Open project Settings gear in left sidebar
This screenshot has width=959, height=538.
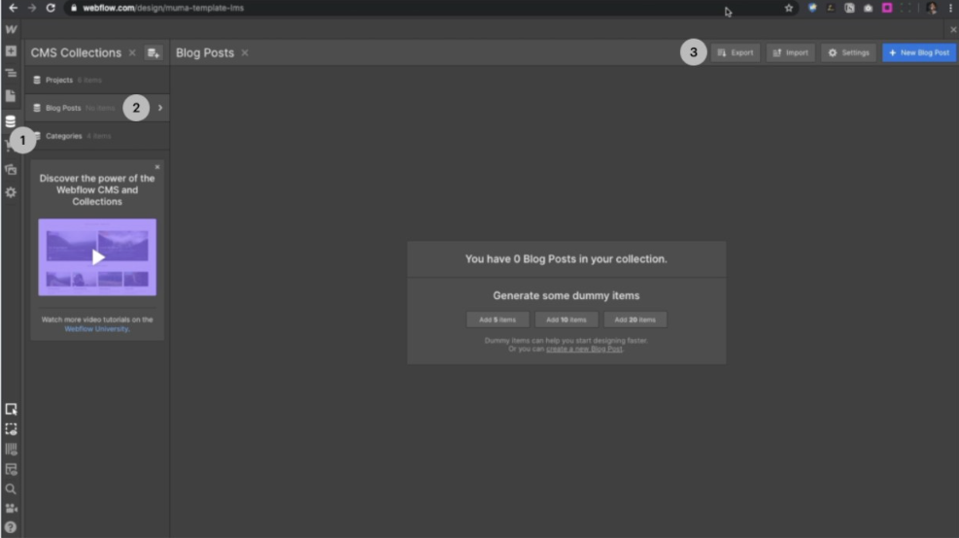click(11, 192)
